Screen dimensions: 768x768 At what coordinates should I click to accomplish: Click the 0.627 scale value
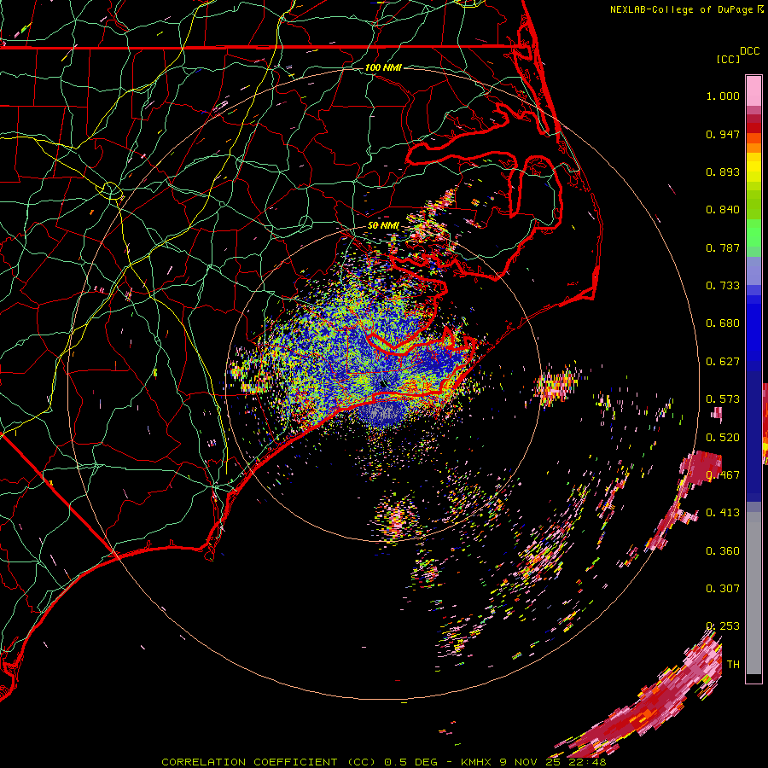pyautogui.click(x=723, y=362)
